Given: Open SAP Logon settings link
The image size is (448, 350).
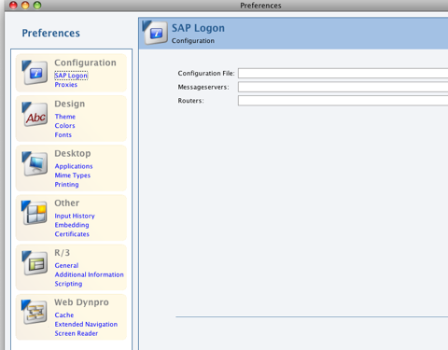Looking at the screenshot, I should (x=71, y=76).
